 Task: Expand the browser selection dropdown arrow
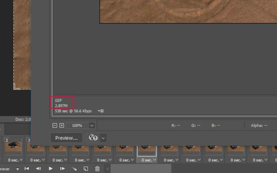[103, 138]
